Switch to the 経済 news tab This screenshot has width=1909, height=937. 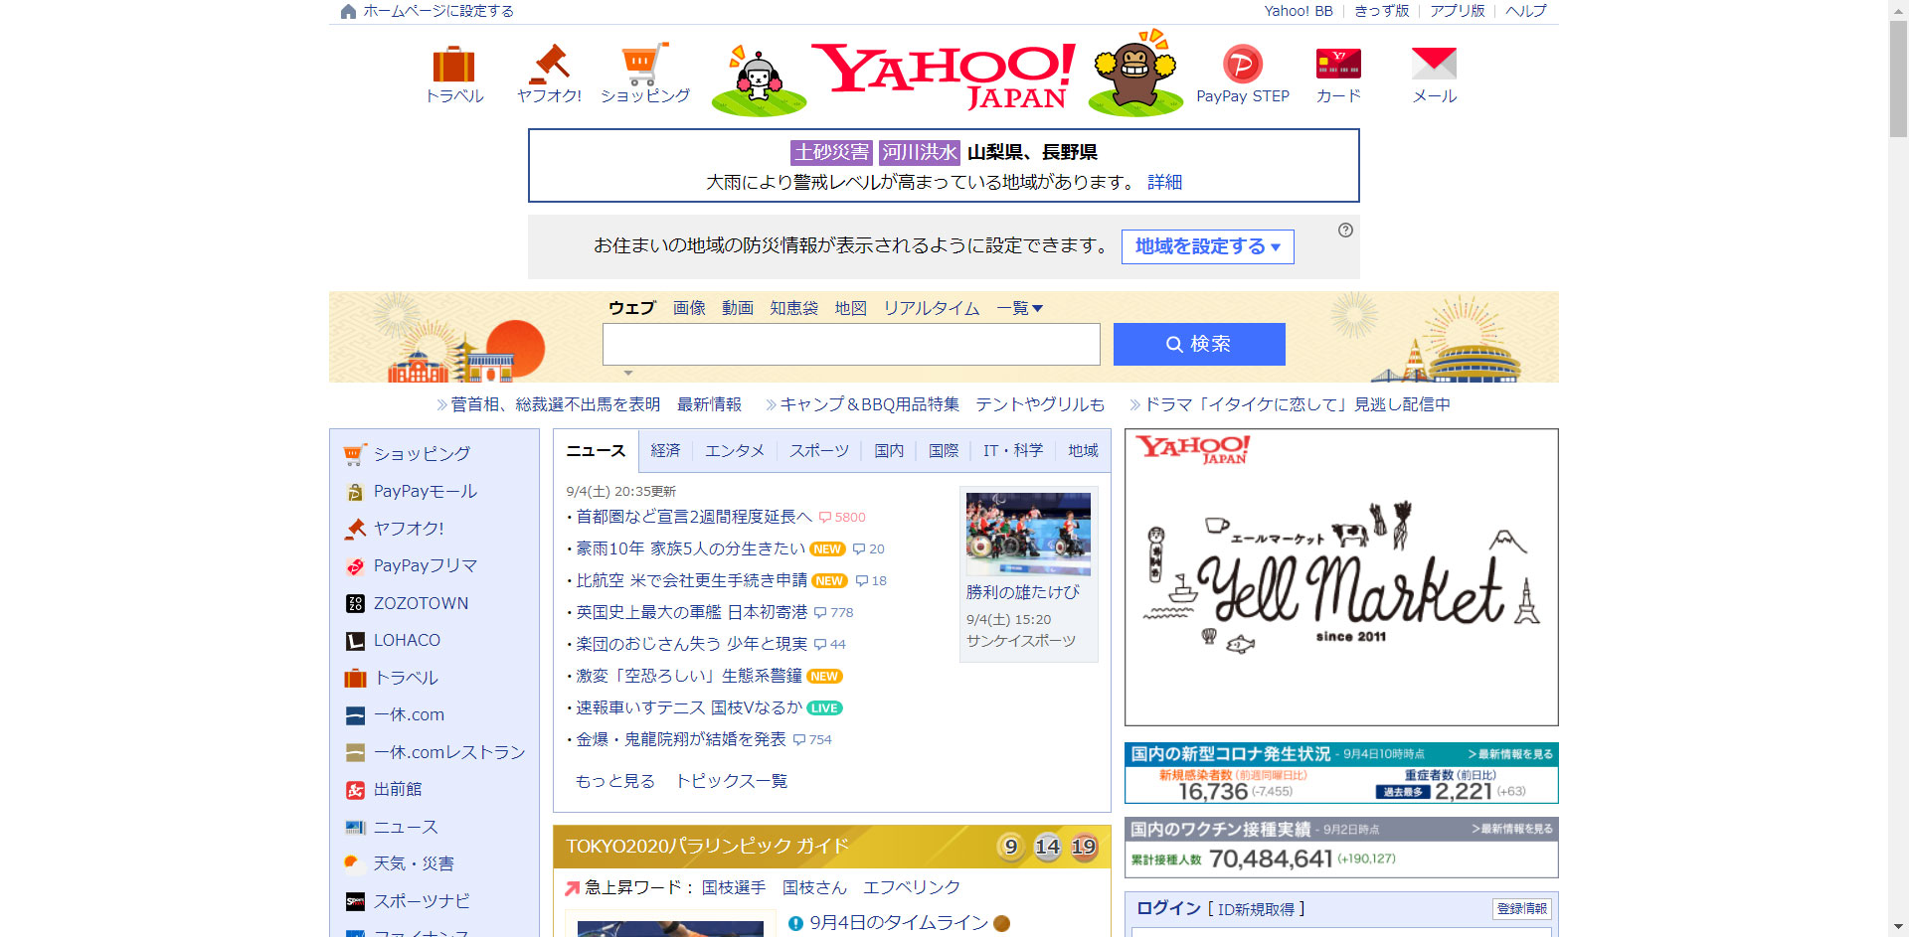[x=665, y=451]
